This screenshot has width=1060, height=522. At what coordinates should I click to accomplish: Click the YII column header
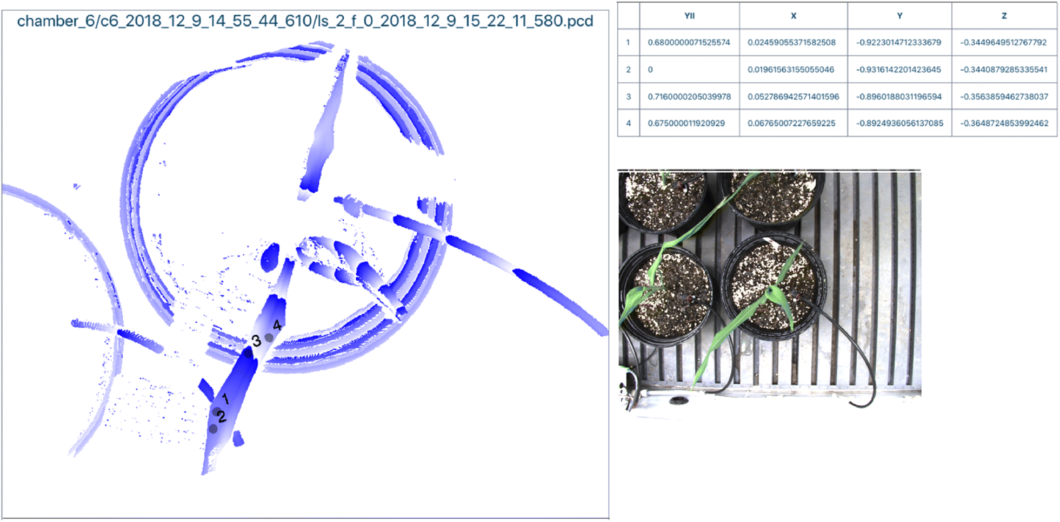click(689, 16)
